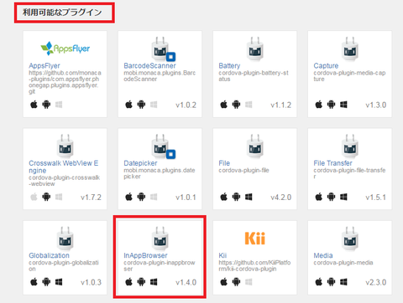Viewport: 403px width, 303px height.
Task: Click the cordova-plugin-inappbrowser ID text
Action: 160,265
